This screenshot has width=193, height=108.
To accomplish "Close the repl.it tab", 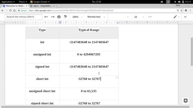I will tap(54, 6).
